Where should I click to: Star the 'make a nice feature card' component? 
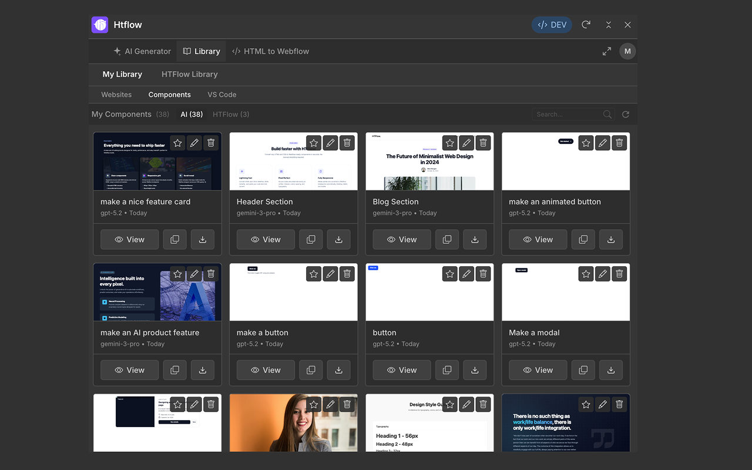(x=177, y=143)
